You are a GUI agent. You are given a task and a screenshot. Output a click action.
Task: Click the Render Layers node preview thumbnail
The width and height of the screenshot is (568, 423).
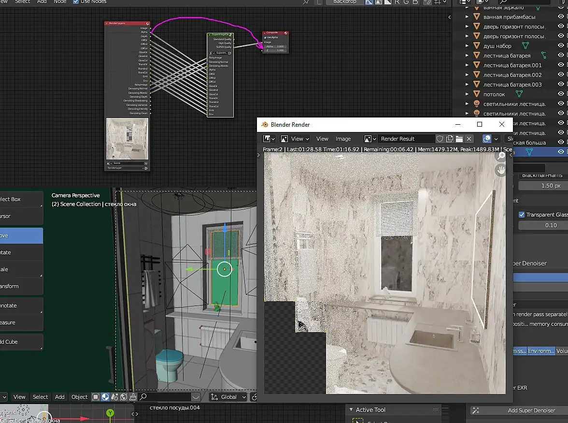click(128, 139)
